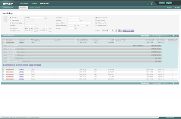Open Invoice End Date start calendar picker
Viewport: 181px width, 119px height.
35,31
